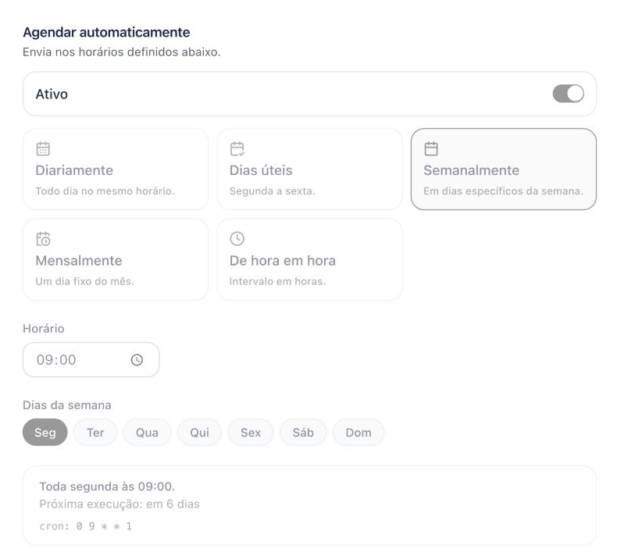The width and height of the screenshot is (617, 559).
Task: Click the 'Segunda a sexta.' description
Action: (x=273, y=191)
